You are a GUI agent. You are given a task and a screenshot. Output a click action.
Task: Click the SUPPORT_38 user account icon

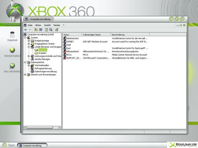click(x=65, y=58)
